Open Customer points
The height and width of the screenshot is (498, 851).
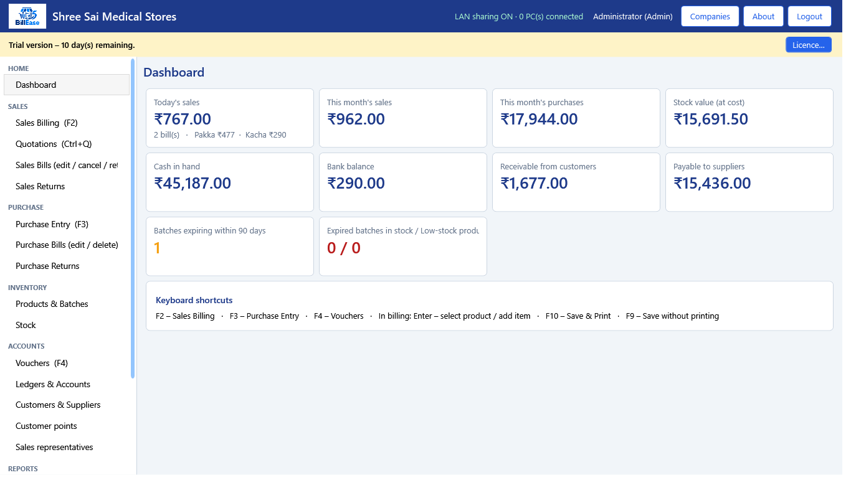[x=67, y=426]
